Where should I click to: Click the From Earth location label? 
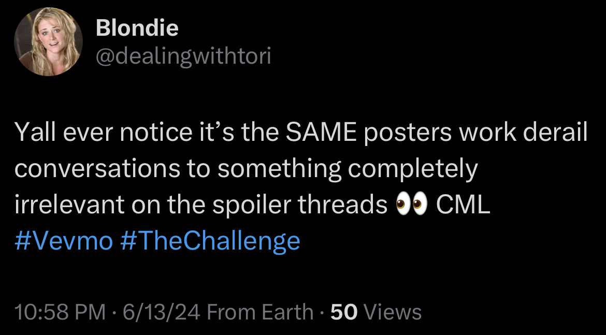click(x=259, y=312)
